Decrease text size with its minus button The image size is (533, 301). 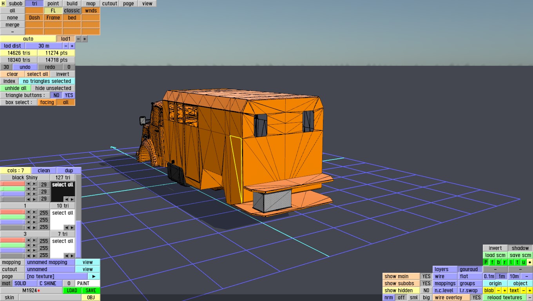click(524, 290)
